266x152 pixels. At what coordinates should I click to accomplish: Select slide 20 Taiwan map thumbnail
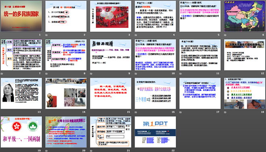pyautogui.click(x=66, y=132)
